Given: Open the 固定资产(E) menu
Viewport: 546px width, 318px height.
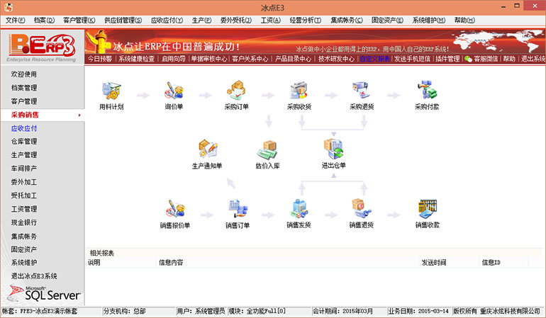Looking at the screenshot, I should (x=387, y=20).
